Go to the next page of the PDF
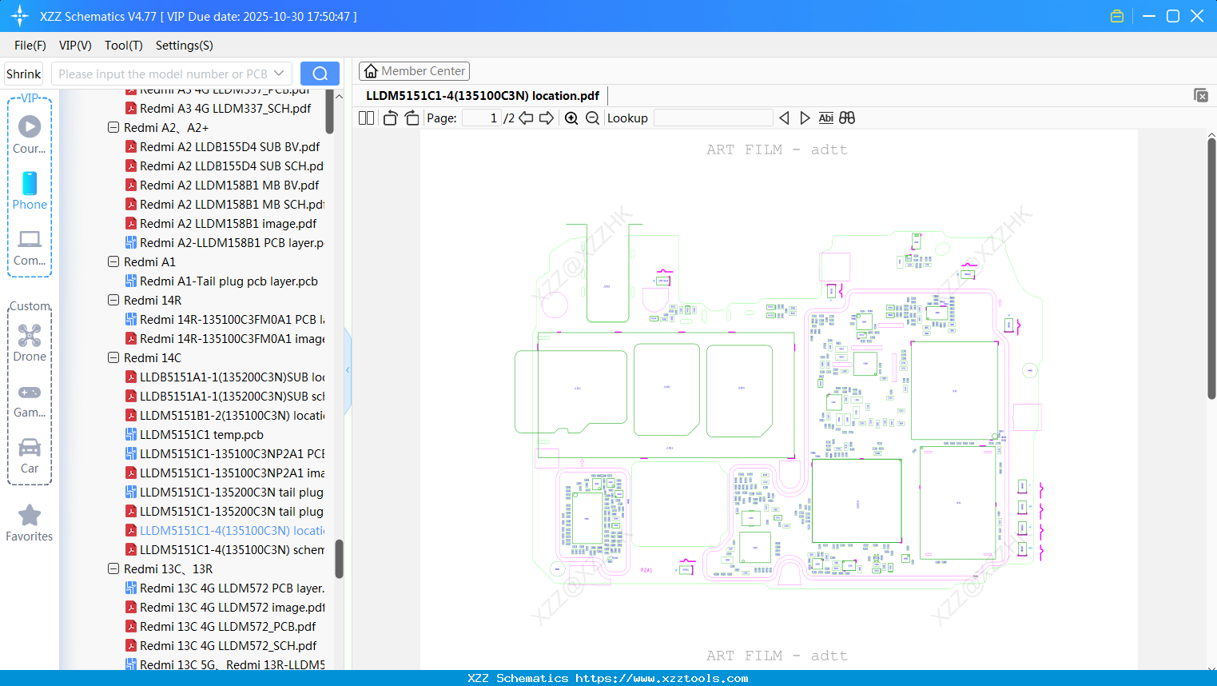1217x686 pixels. point(547,118)
